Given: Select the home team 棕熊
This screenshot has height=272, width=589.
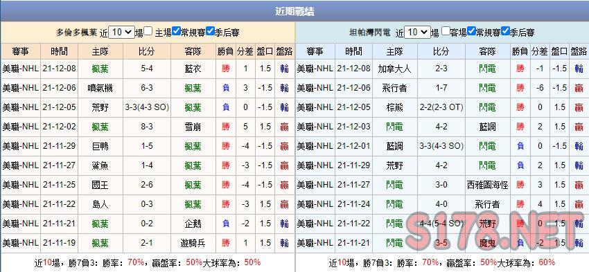Looking at the screenshot, I should (394, 107).
